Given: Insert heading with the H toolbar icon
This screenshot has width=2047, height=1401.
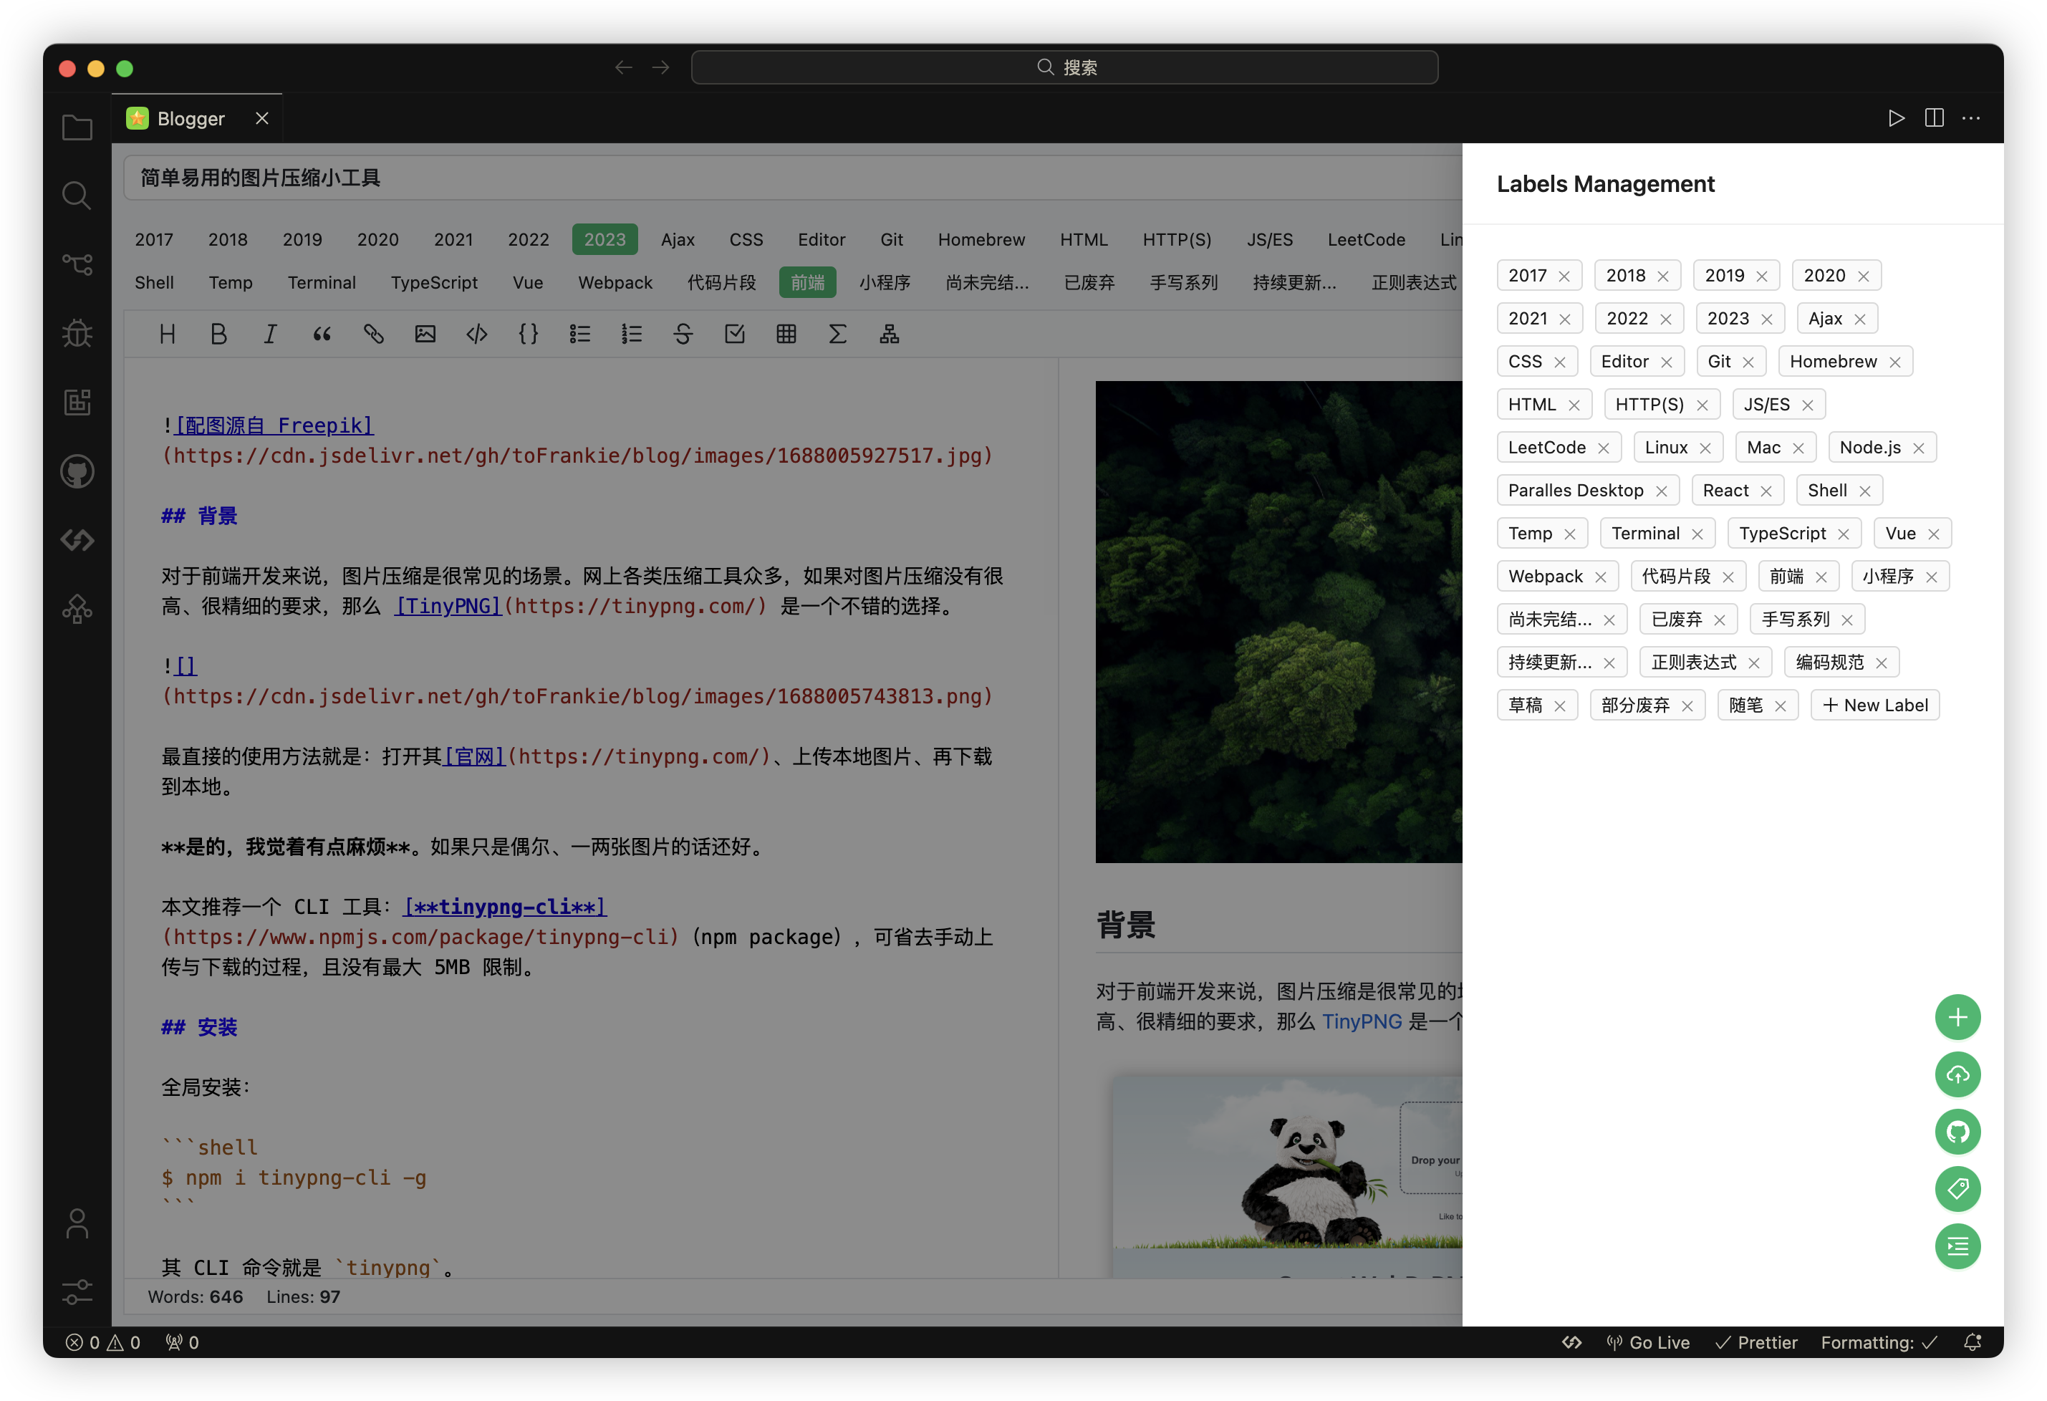Looking at the screenshot, I should pos(168,334).
